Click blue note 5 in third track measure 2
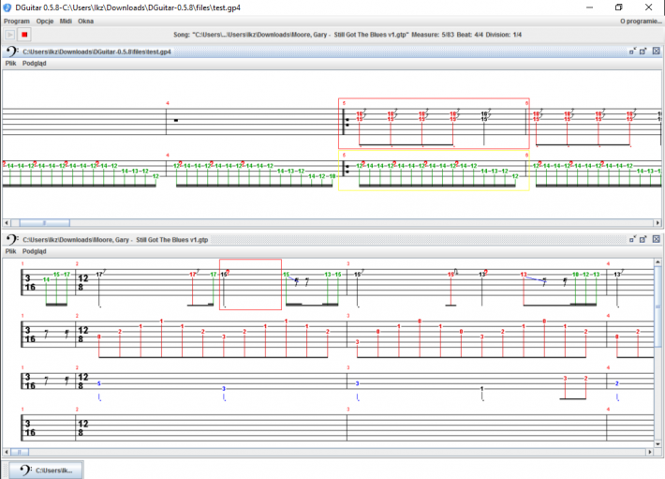 (x=99, y=383)
